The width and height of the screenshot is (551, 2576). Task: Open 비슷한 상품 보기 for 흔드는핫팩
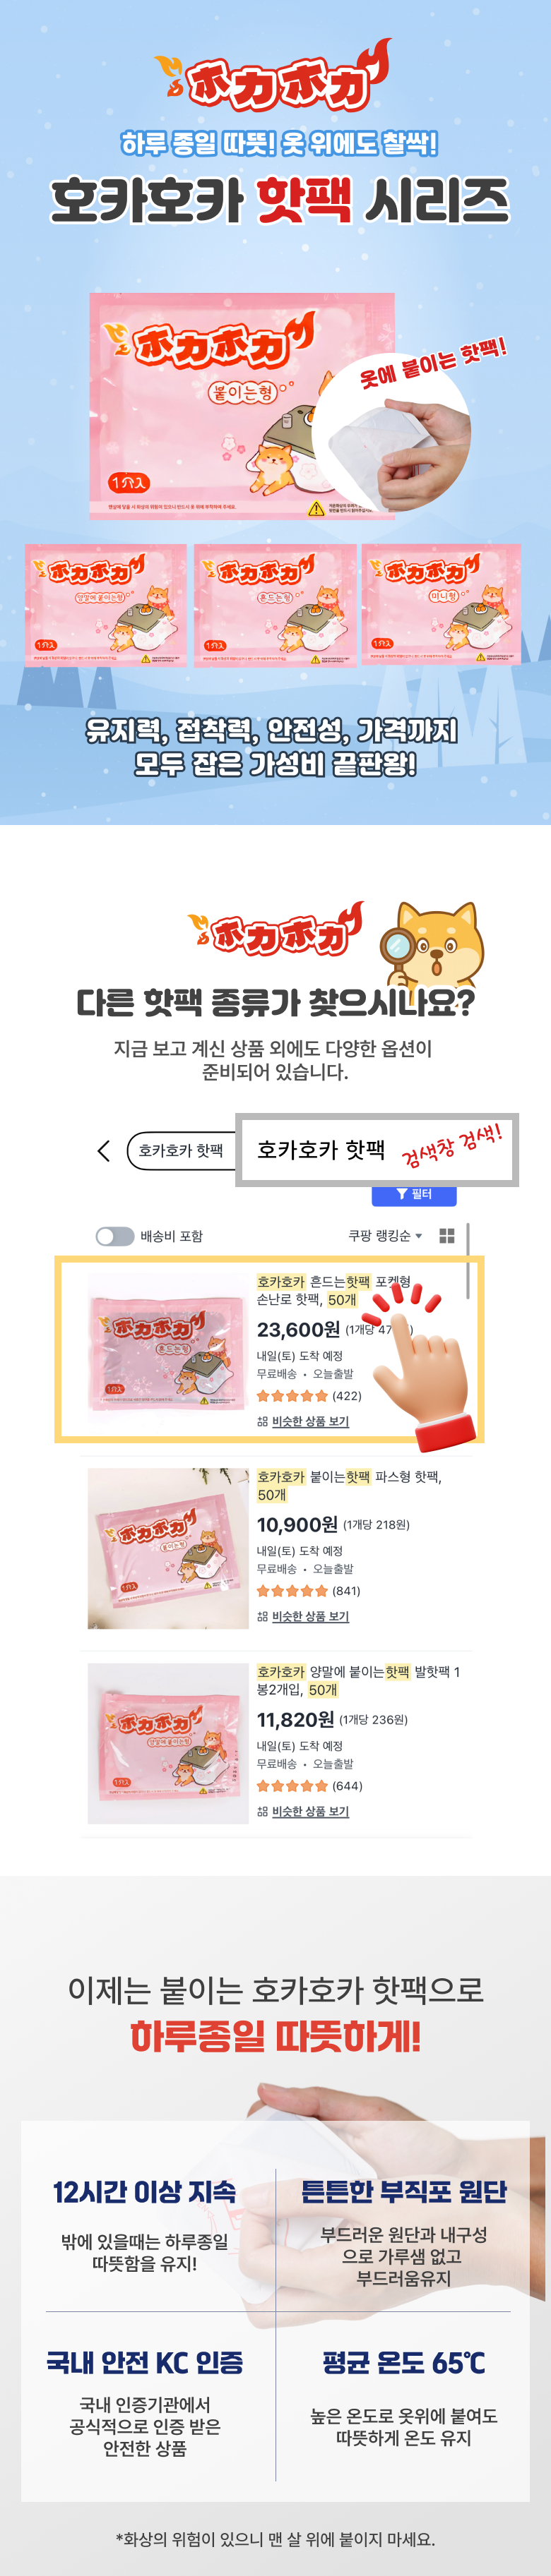[311, 1421]
